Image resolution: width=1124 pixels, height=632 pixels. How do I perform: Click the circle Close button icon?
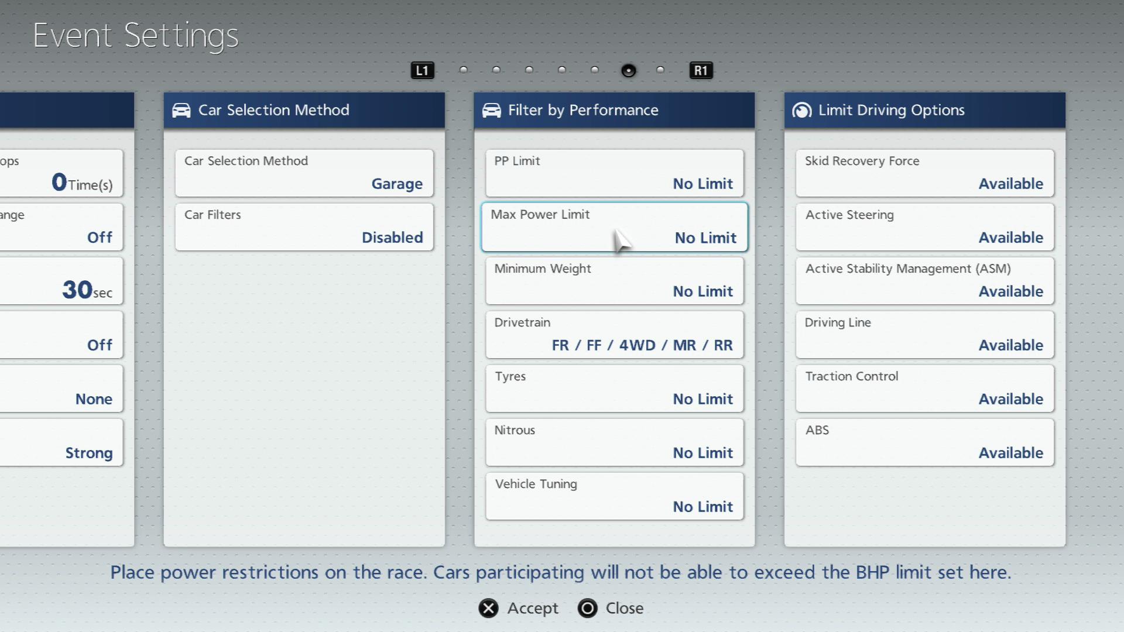pyautogui.click(x=587, y=609)
